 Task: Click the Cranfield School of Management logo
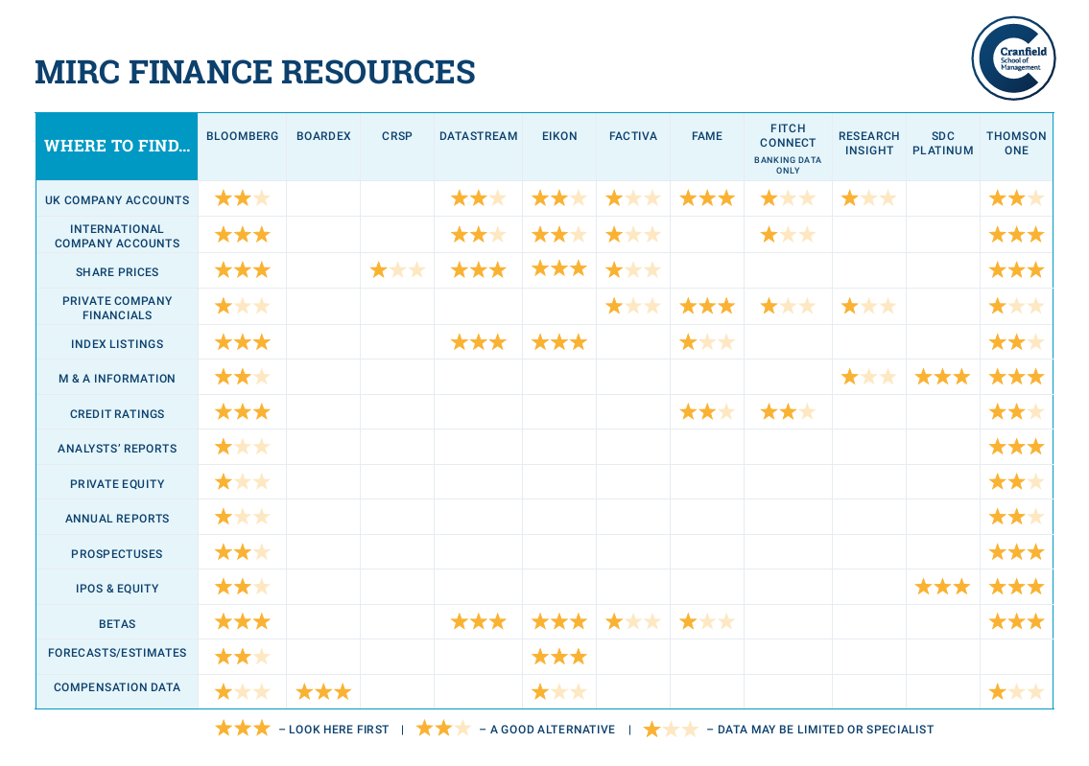[x=1013, y=58]
